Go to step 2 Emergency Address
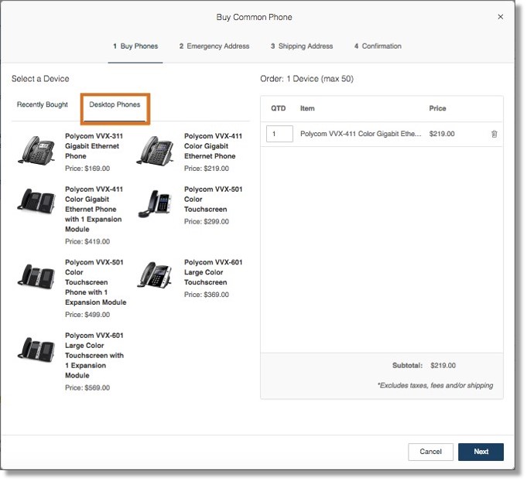Image resolution: width=527 pixels, height=481 pixels. pyautogui.click(x=214, y=46)
